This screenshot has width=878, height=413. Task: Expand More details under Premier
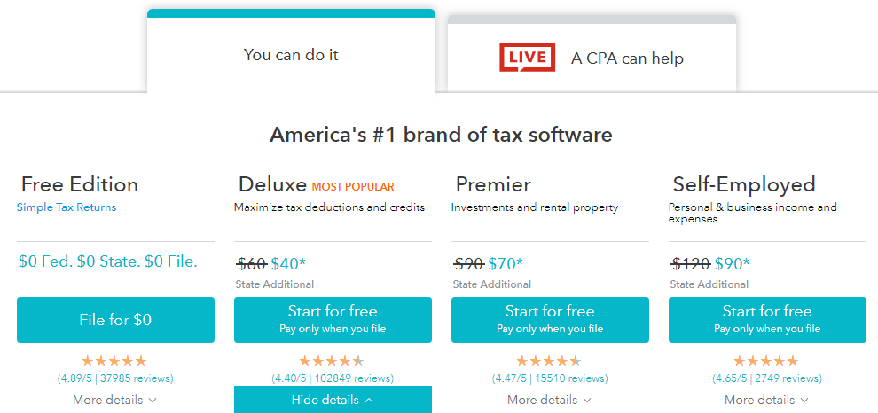(x=549, y=400)
